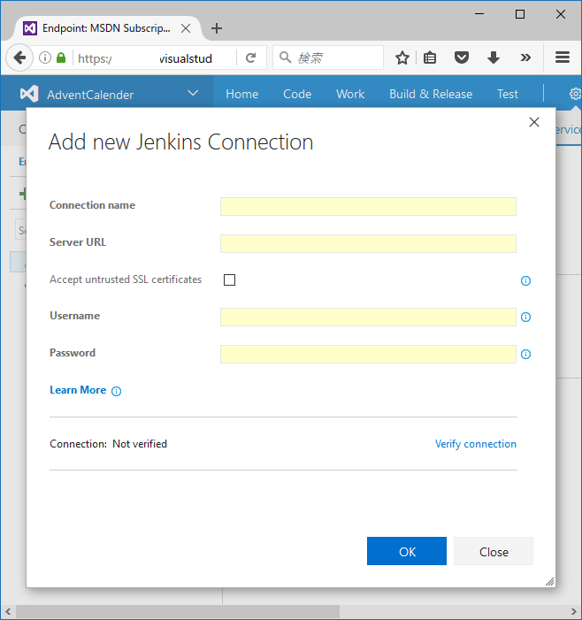Click the bookmark star icon
Screen dimensions: 582x620
coord(402,57)
